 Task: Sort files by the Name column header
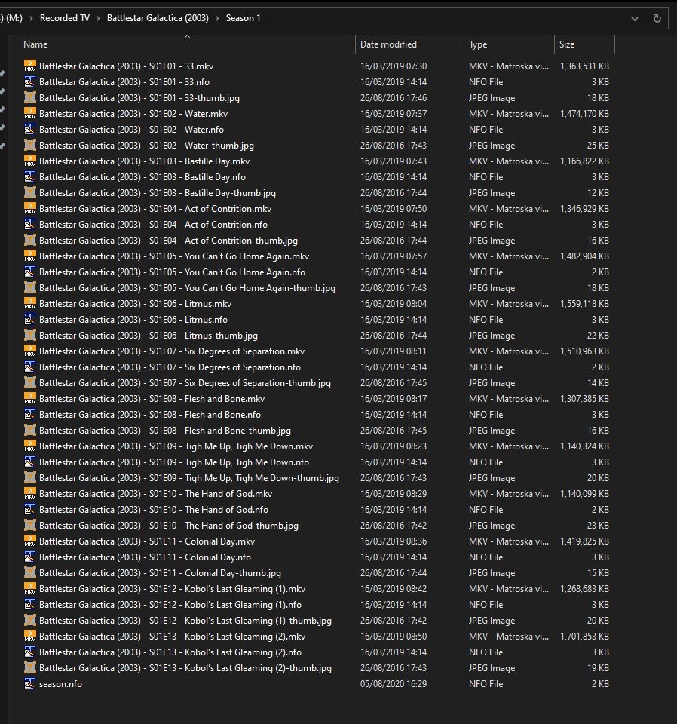[x=35, y=44]
